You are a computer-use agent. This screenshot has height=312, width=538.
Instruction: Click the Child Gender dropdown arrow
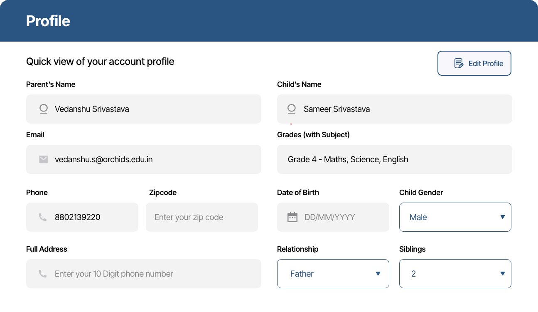[503, 217]
